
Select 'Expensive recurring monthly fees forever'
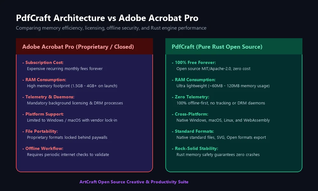[x=65, y=69]
